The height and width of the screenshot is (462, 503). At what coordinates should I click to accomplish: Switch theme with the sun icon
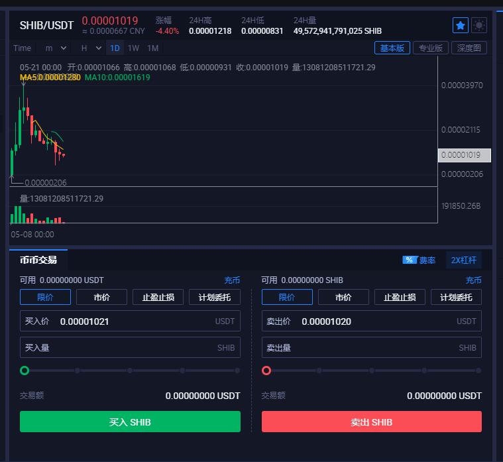point(479,25)
